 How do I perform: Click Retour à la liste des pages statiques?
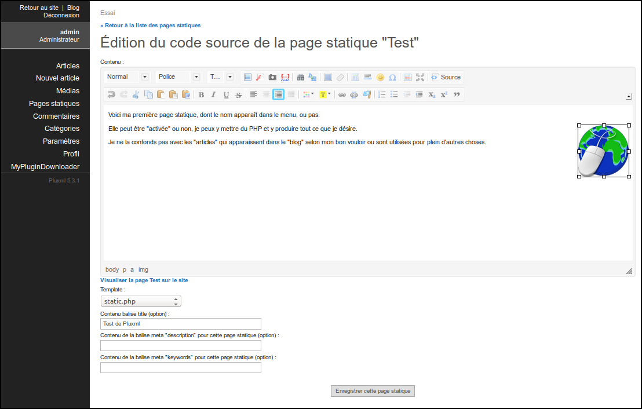[x=151, y=25]
